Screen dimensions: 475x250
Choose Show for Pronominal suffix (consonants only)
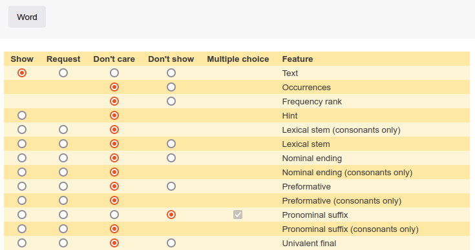click(22, 229)
